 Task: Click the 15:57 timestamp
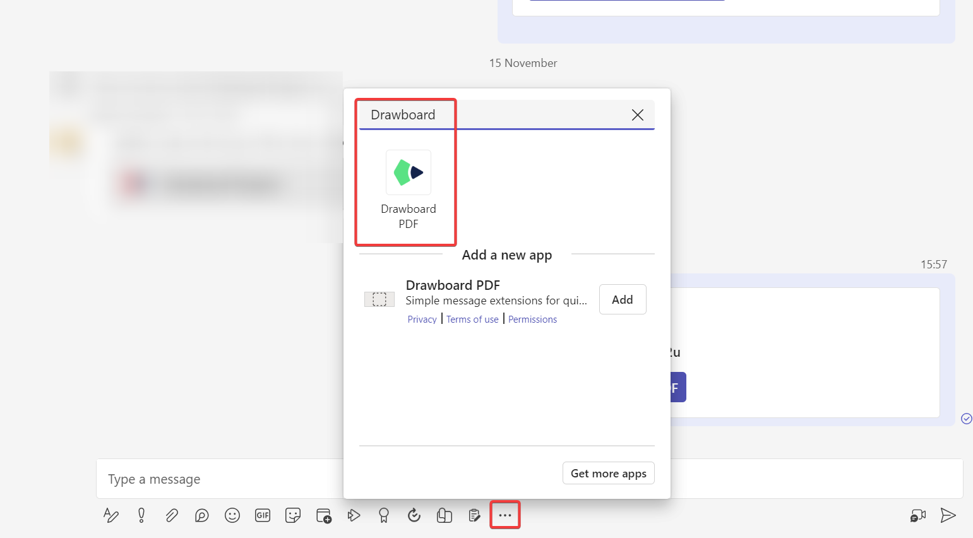coord(934,265)
